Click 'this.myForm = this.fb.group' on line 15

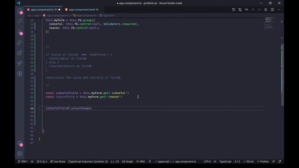click(x=70, y=20)
